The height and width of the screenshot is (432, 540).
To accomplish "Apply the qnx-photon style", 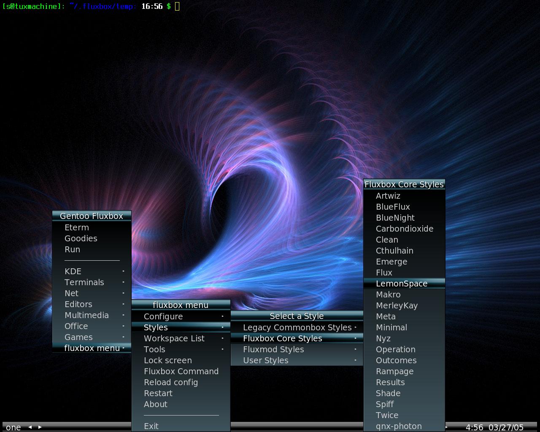I will point(404,426).
